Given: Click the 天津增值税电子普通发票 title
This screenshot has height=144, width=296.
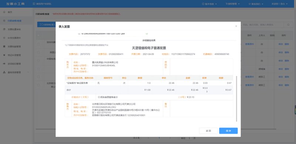Looking at the screenshot, I should (x=149, y=48).
